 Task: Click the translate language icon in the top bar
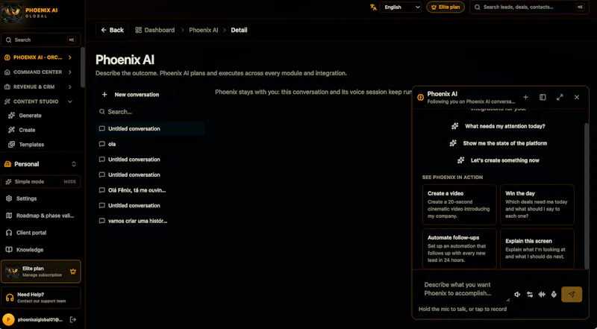tap(373, 7)
